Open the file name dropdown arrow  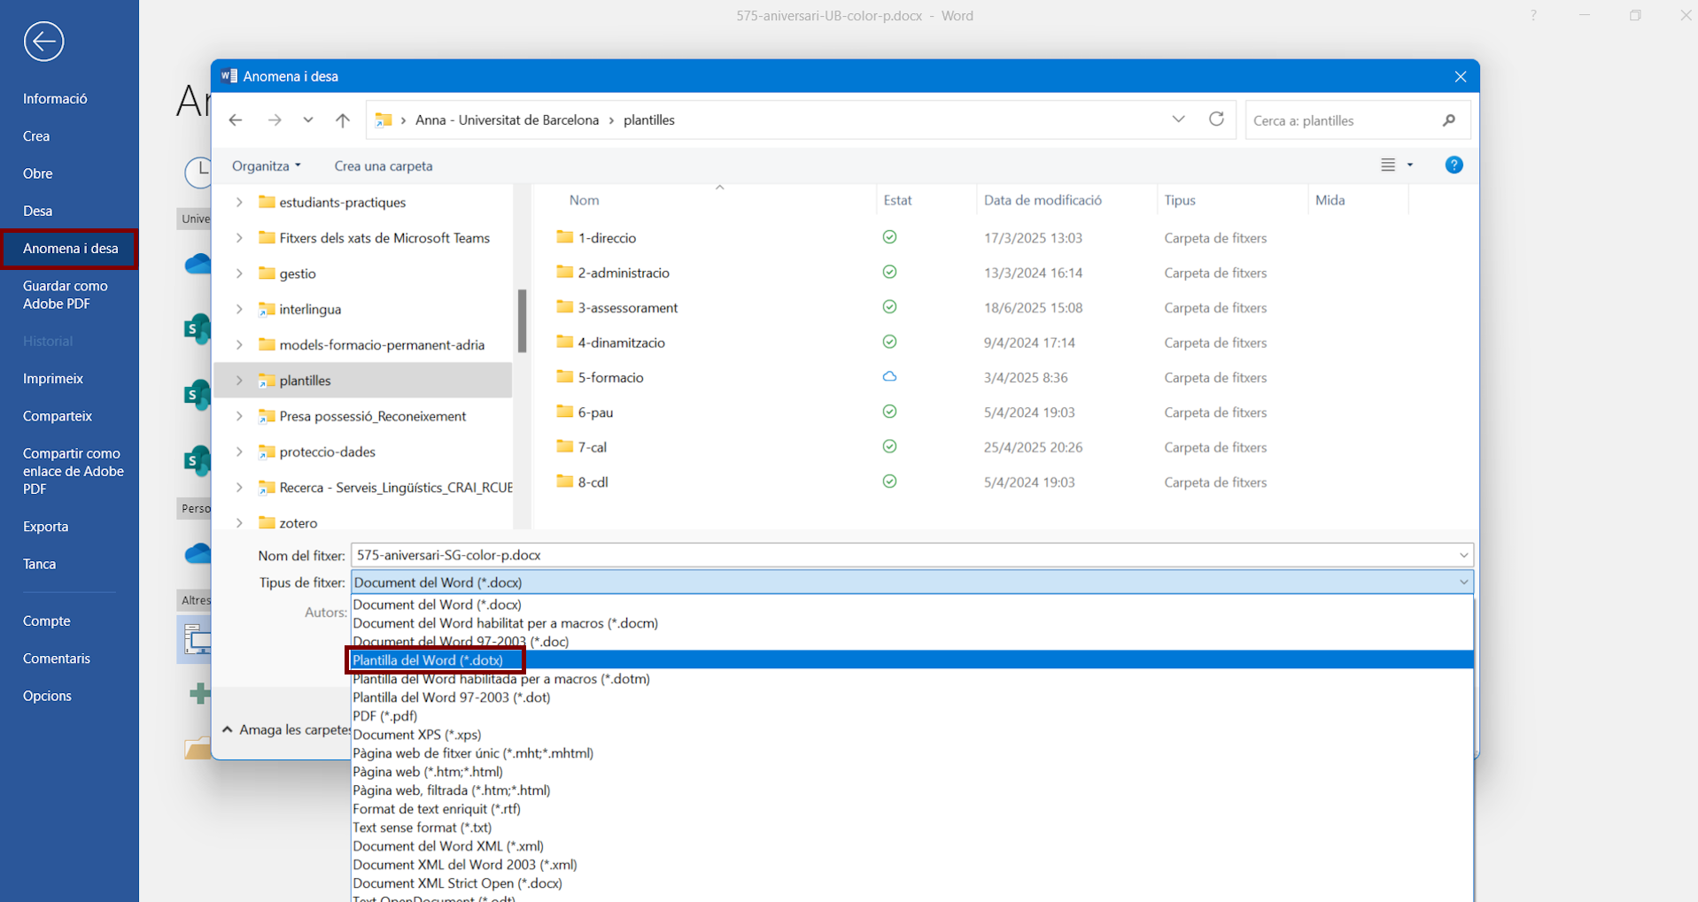pyautogui.click(x=1463, y=556)
